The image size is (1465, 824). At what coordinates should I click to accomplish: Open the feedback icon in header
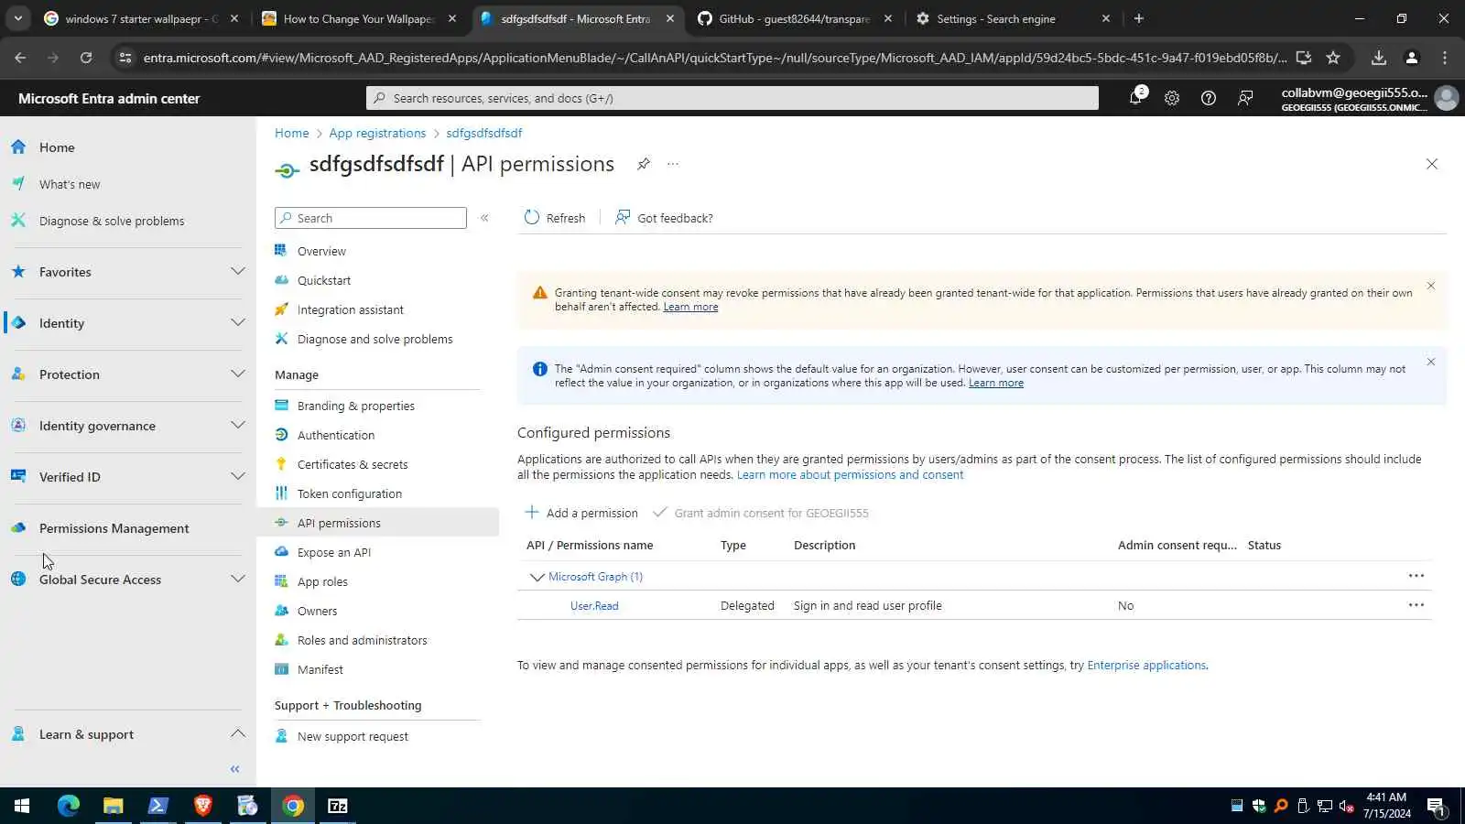tap(1245, 98)
